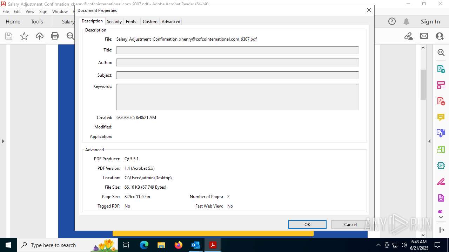Open Task View on taskbar
The height and width of the screenshot is (252, 449).
pyautogui.click(x=127, y=245)
